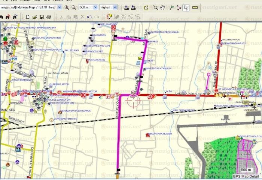This screenshot has width=262, height=180.
Task: Undo the last action
Action: pyautogui.click(x=89, y=17)
